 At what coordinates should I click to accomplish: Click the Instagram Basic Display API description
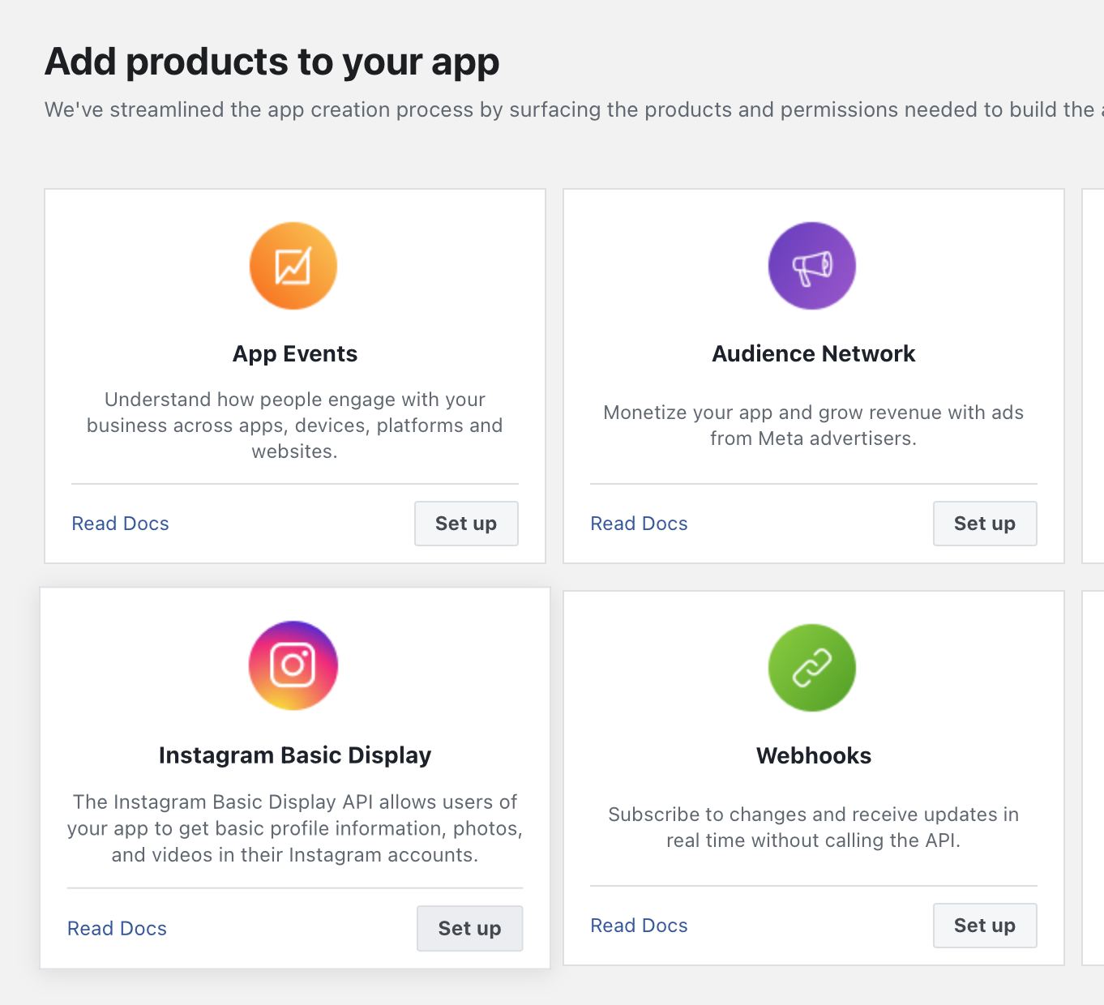click(x=295, y=828)
